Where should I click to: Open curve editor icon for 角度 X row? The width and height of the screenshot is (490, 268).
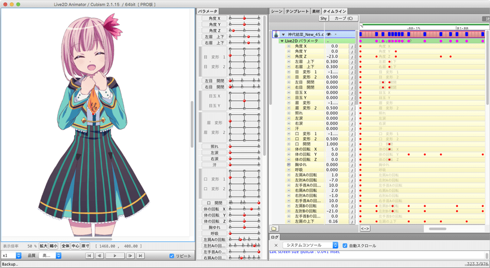pos(352,46)
